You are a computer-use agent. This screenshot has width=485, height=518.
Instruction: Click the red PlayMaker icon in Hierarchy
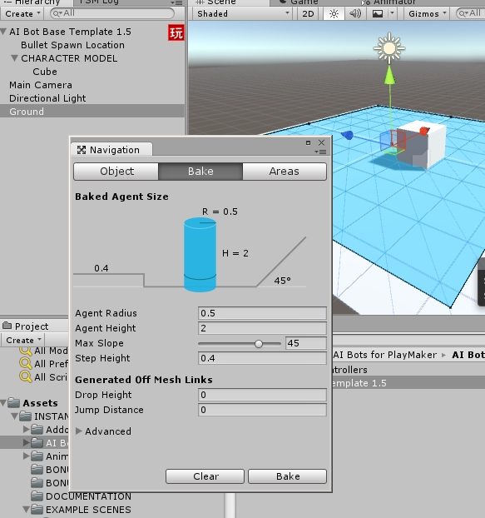pos(176,33)
